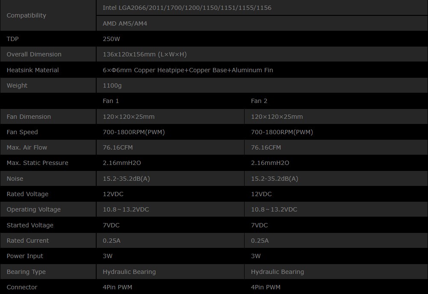Select Fan 1 static pressure 2.16mmH2O value
This screenshot has height=294, width=428.
(122, 163)
